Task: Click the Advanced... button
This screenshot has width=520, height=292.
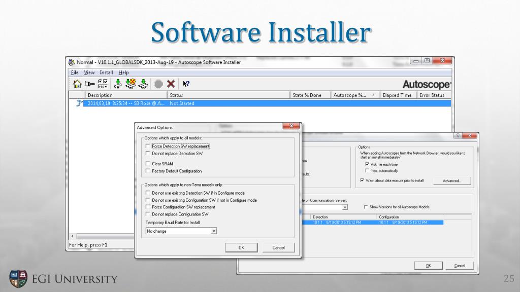Action: click(x=451, y=181)
